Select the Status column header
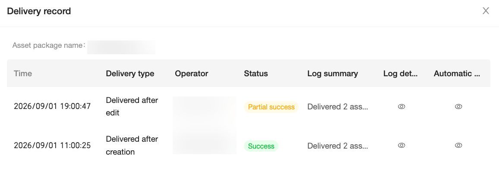This screenshot has width=499, height=174. tap(256, 74)
